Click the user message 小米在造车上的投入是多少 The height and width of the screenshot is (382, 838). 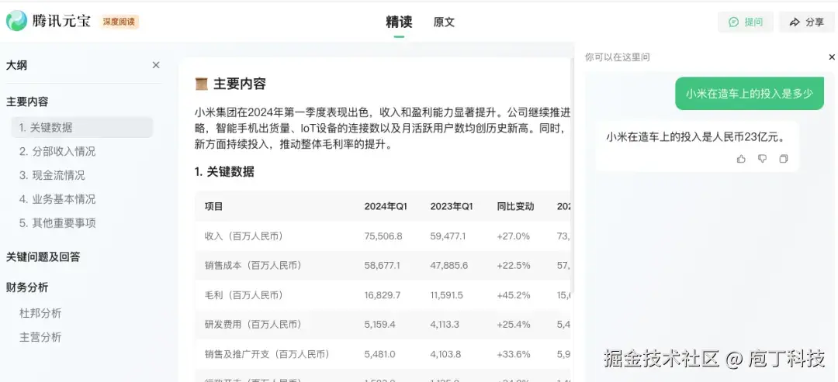click(x=750, y=94)
